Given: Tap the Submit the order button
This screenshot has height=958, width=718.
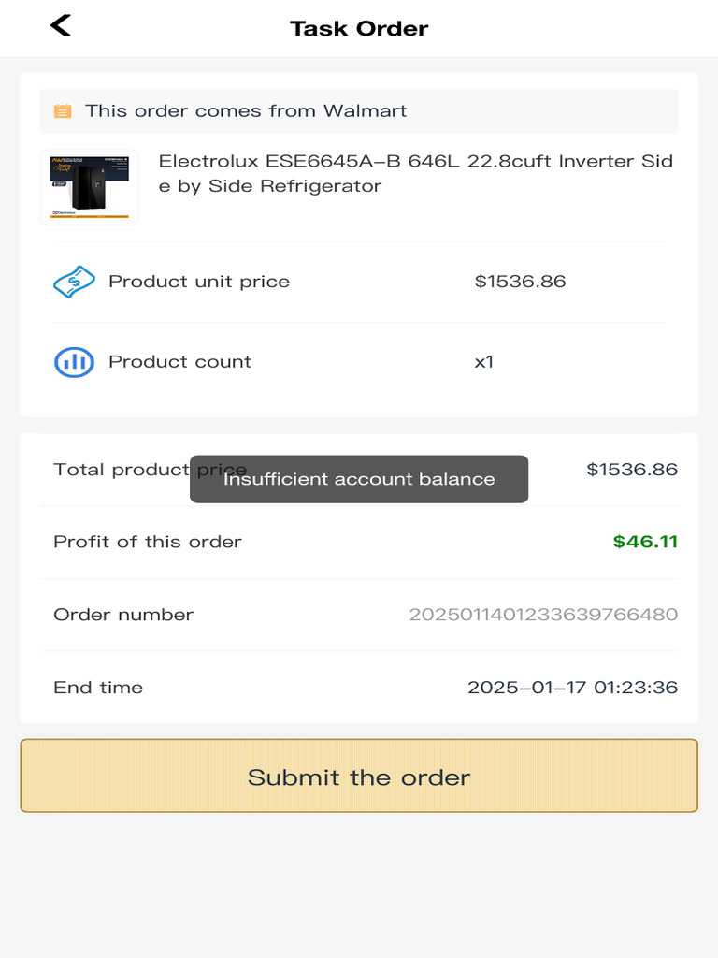Looking at the screenshot, I should pyautogui.click(x=359, y=776).
